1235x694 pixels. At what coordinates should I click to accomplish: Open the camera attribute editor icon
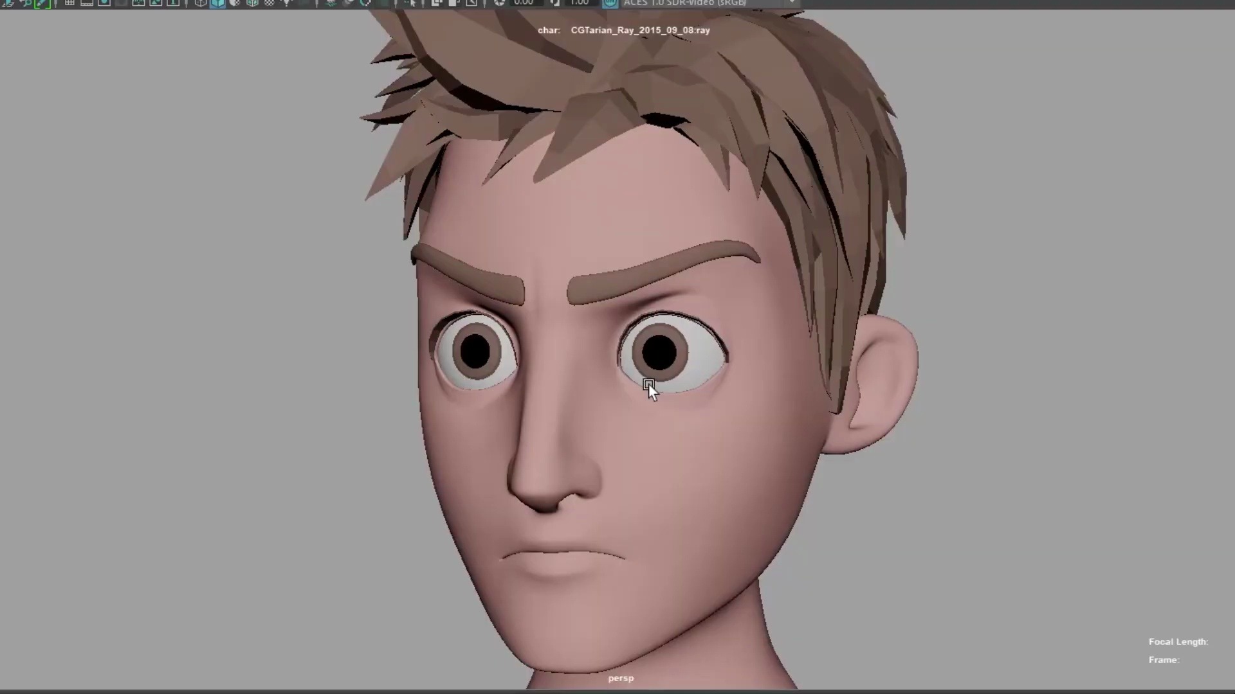tap(42, 4)
